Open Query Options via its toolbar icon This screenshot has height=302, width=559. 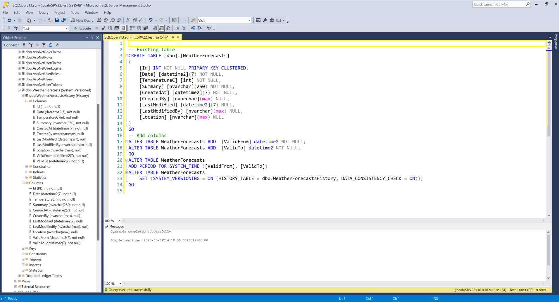[x=116, y=28]
